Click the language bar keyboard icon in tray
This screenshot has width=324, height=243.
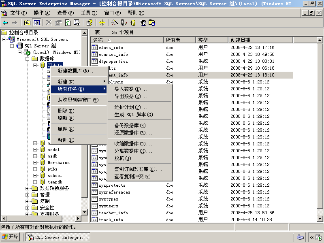301,237
